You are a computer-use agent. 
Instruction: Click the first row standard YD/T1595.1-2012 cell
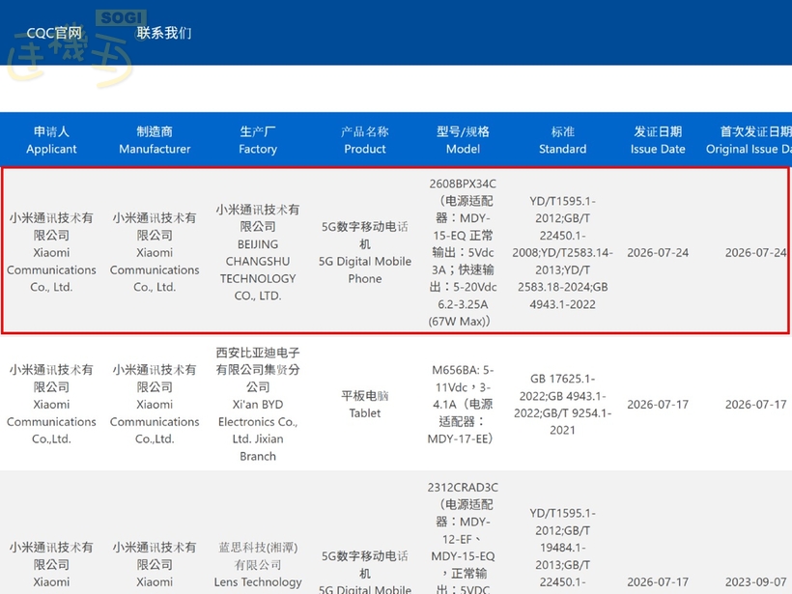(x=563, y=252)
